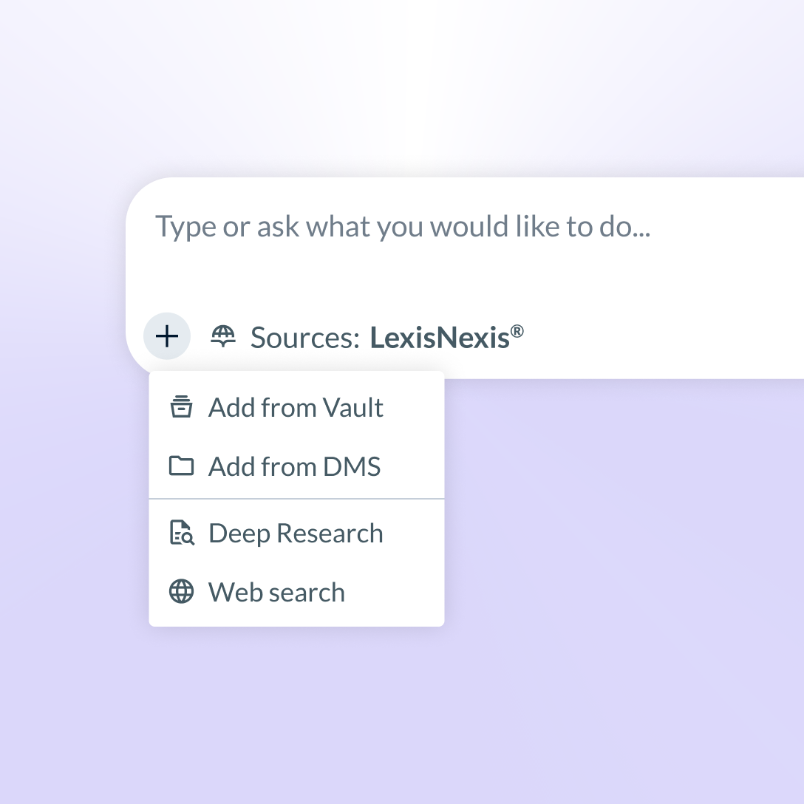Click the Vault archive icon
This screenshot has width=804, height=804.
[x=182, y=407]
